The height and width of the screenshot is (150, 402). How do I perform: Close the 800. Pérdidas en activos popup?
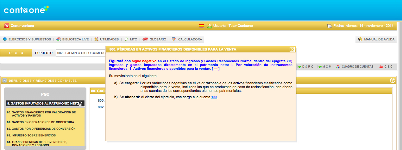292,49
